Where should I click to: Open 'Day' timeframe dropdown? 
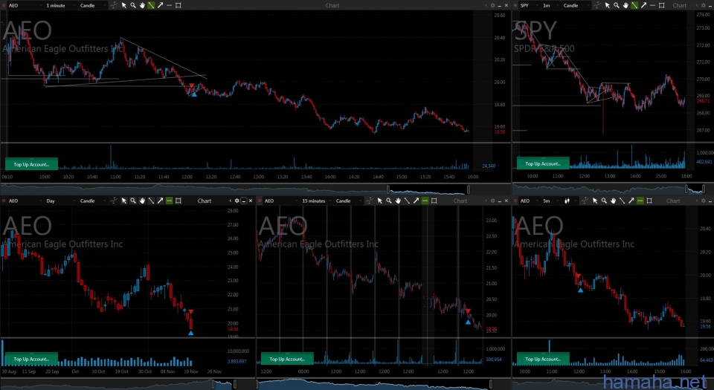(x=60, y=201)
